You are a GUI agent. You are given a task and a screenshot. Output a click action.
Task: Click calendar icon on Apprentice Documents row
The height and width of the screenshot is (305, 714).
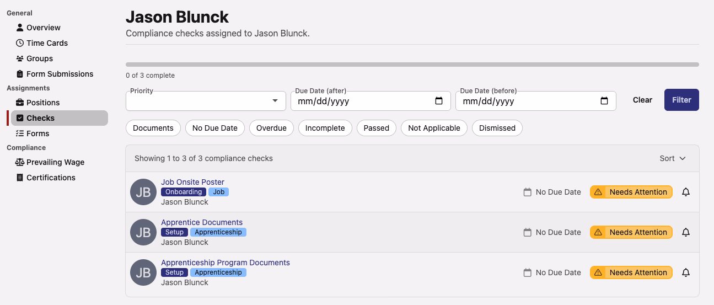pyautogui.click(x=527, y=232)
